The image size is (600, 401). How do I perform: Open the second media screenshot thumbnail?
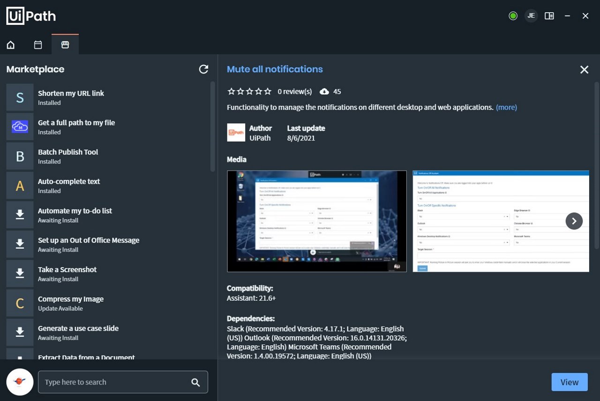coord(501,221)
